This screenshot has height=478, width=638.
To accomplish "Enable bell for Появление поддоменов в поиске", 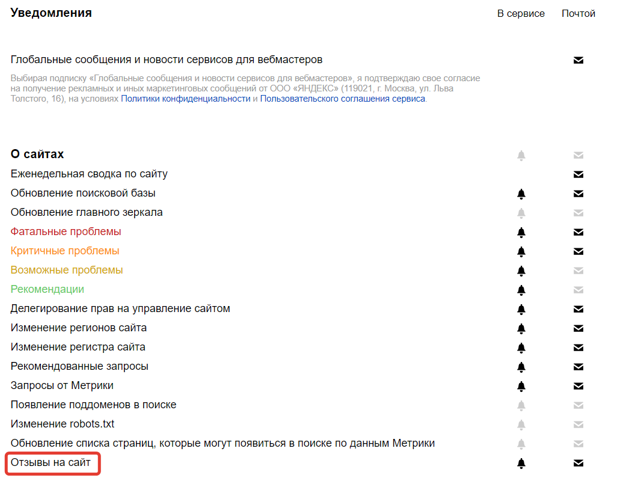I will tap(521, 406).
